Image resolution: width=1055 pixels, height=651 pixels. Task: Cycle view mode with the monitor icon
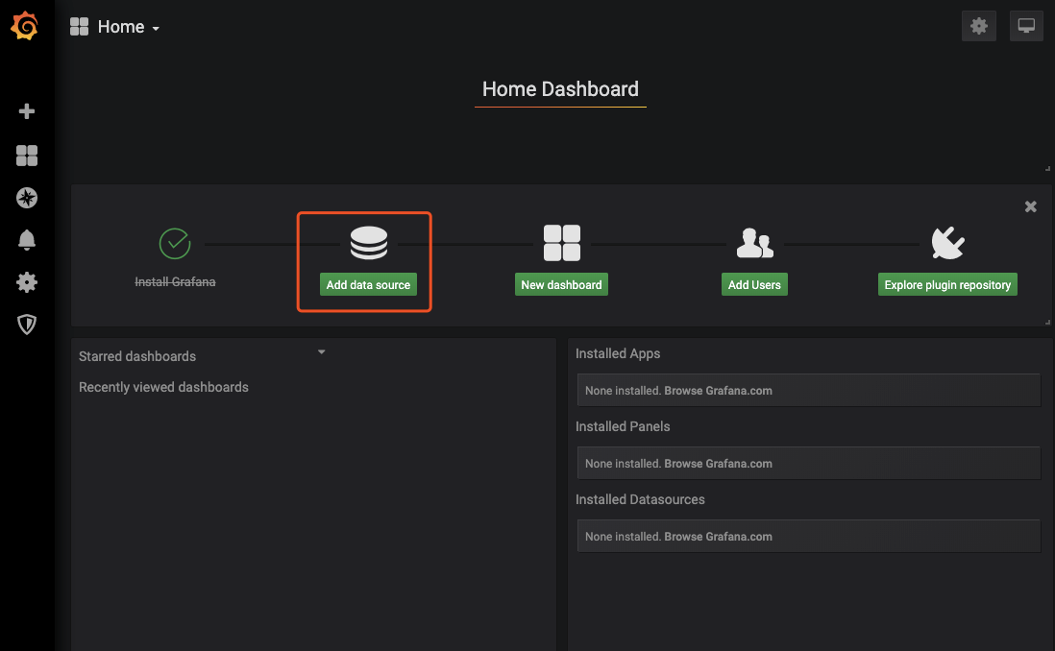1026,26
